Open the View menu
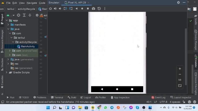Viewport: 198px width, 111px height. pyautogui.click(x=22, y=3)
